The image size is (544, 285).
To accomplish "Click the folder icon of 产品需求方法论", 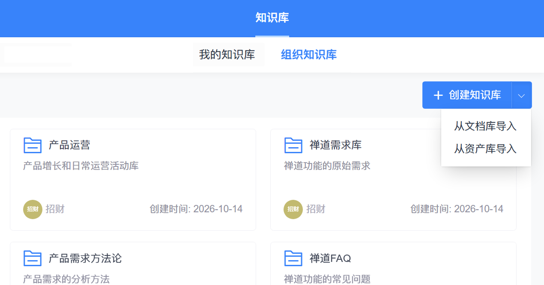I will click(33, 258).
